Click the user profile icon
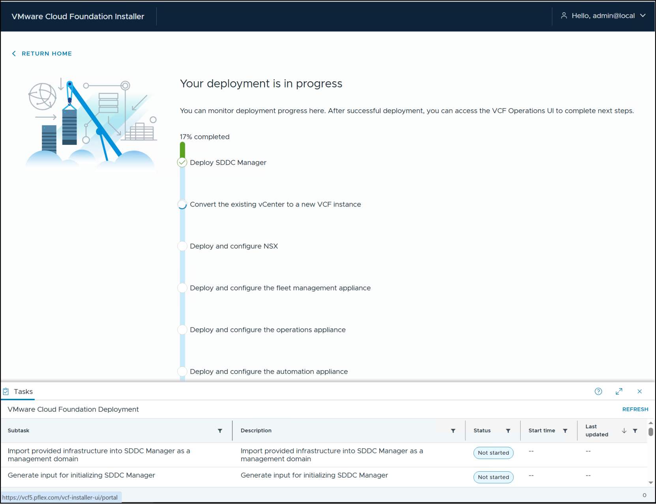 (x=564, y=15)
